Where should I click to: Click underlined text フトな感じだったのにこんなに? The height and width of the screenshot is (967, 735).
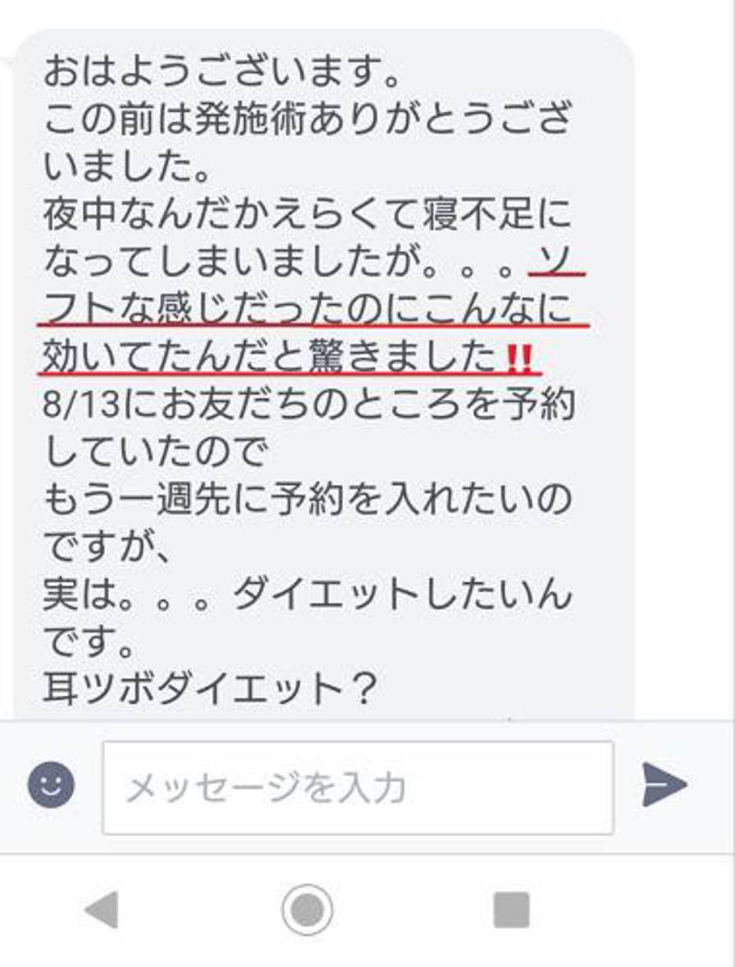[x=308, y=309]
